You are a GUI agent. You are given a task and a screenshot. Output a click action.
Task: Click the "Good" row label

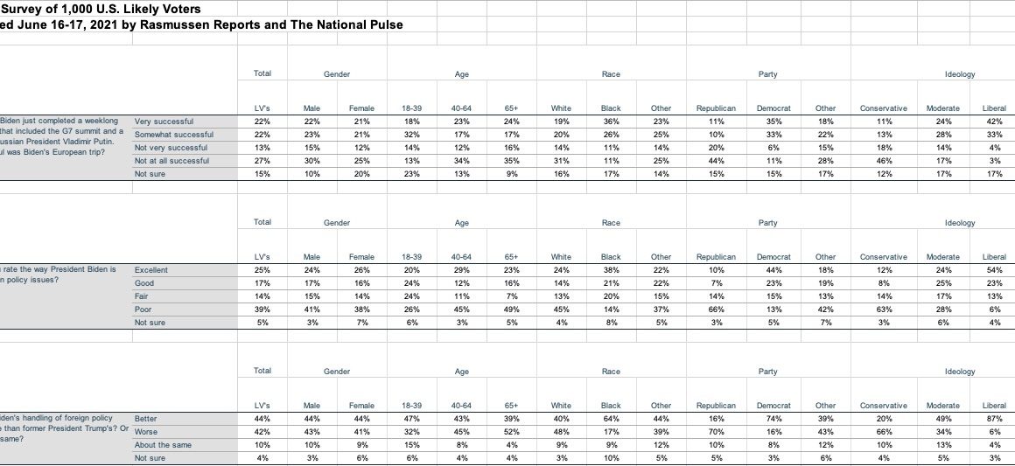[x=144, y=284]
